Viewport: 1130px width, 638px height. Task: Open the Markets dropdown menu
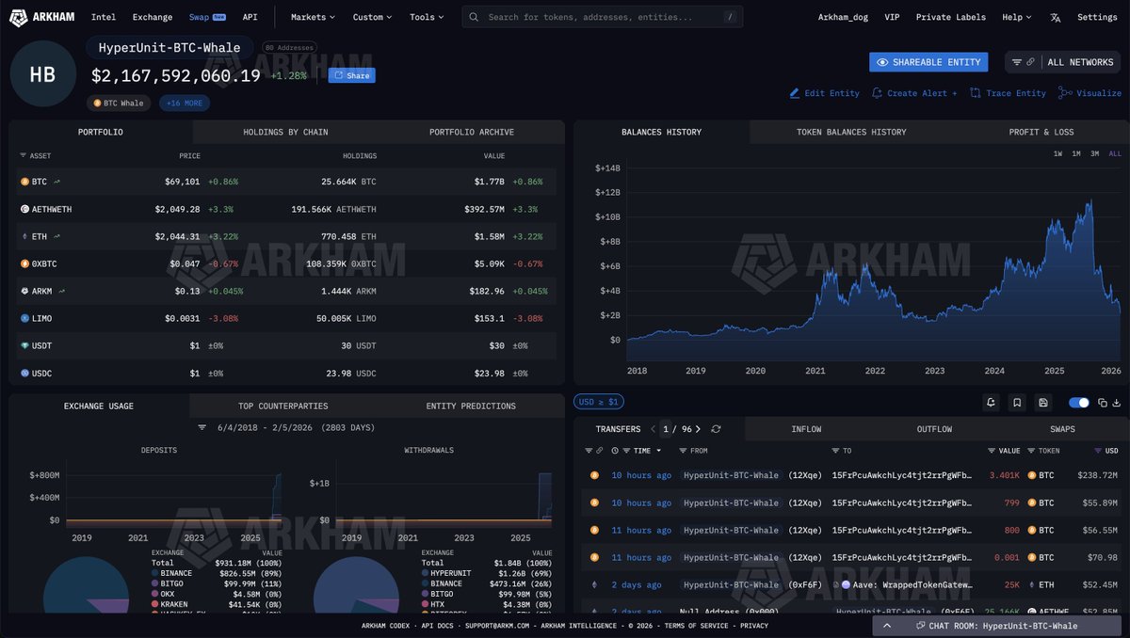pos(314,17)
